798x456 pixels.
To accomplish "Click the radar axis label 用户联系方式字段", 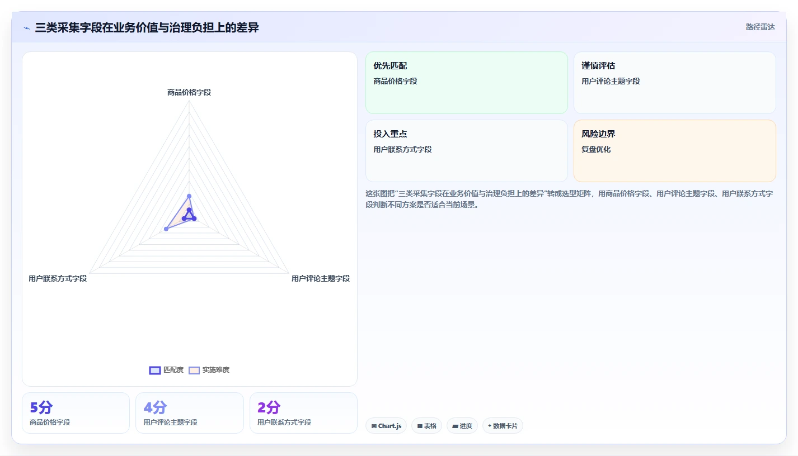I will tap(58, 278).
